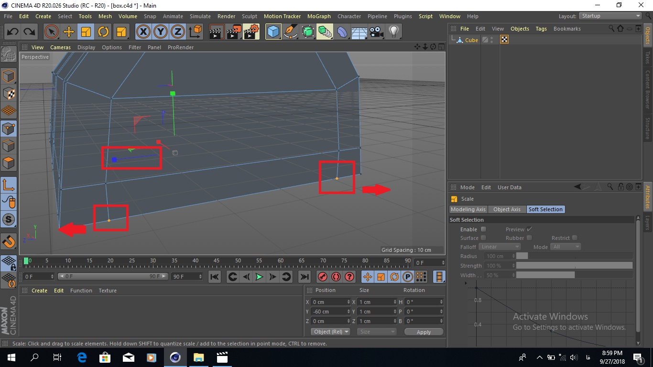Open the Layout Startup dropdown
This screenshot has height=367, width=653.
point(610,16)
